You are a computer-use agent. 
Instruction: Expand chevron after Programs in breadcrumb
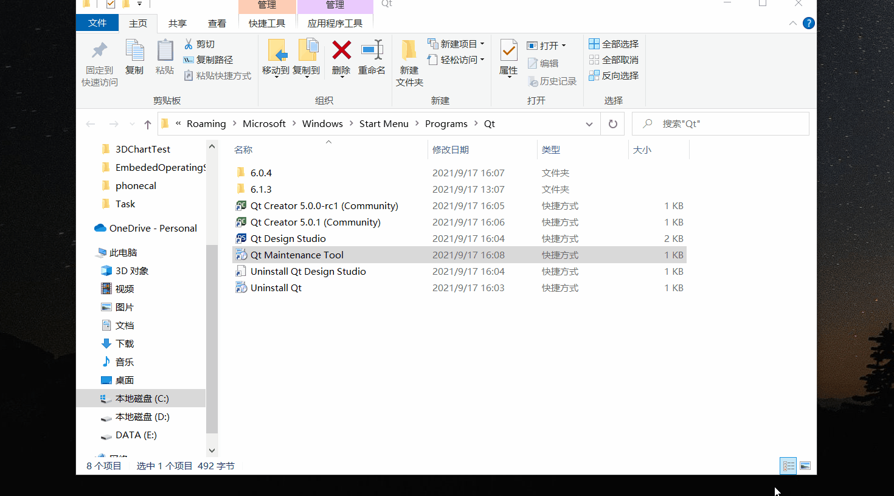tap(476, 123)
